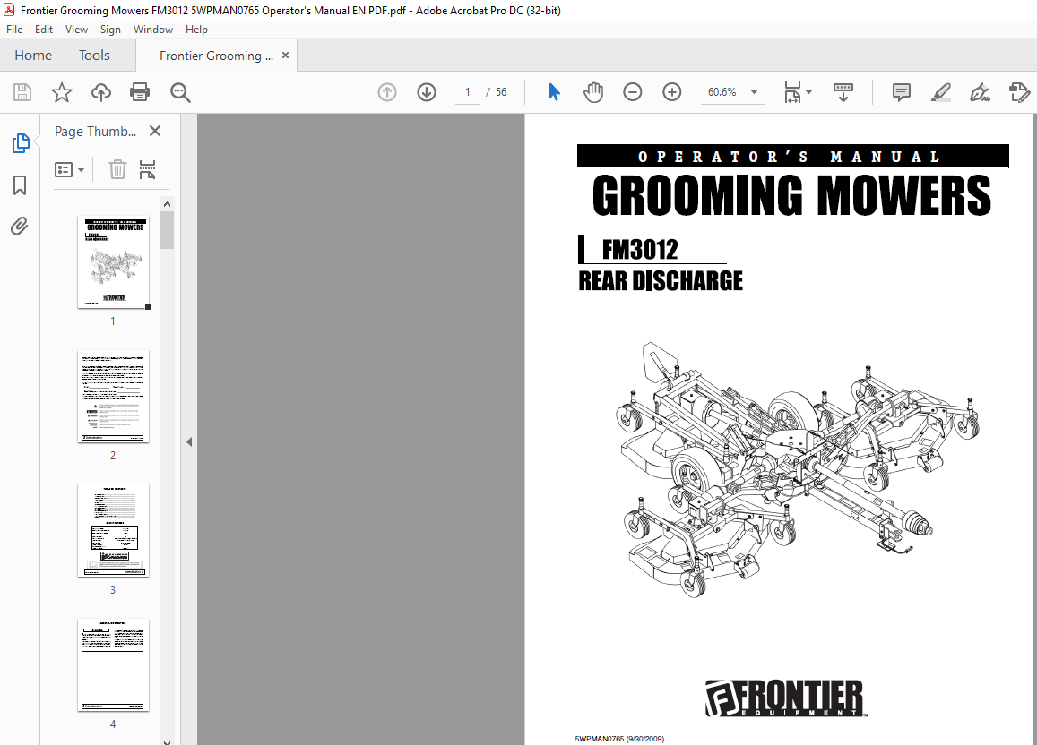This screenshot has width=1037, height=745.
Task: Open the Attachments paperclip panel
Action: [x=20, y=227]
